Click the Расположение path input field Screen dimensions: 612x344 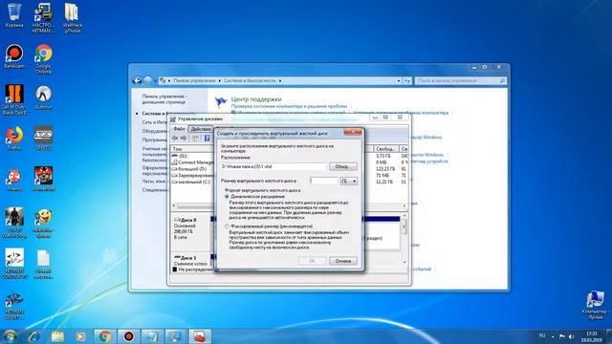[273, 166]
